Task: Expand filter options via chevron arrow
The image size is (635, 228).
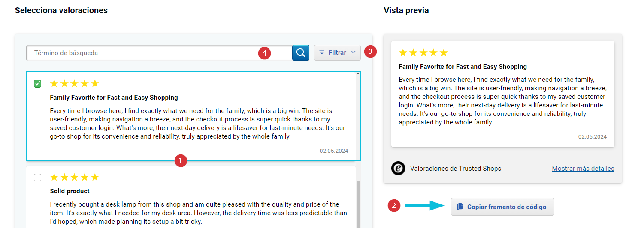Action: tap(354, 52)
